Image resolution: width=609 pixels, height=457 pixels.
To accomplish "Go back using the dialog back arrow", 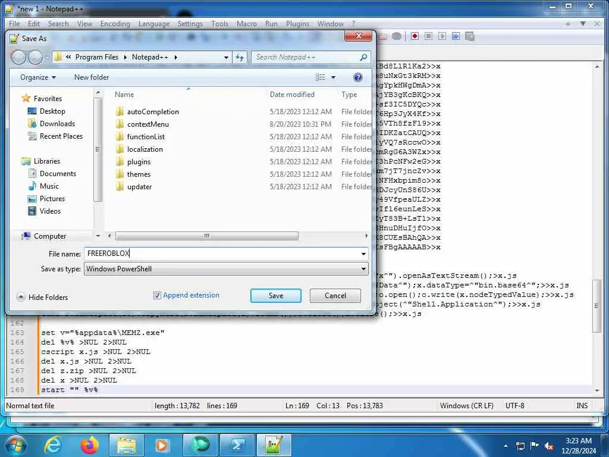I will click(x=18, y=57).
